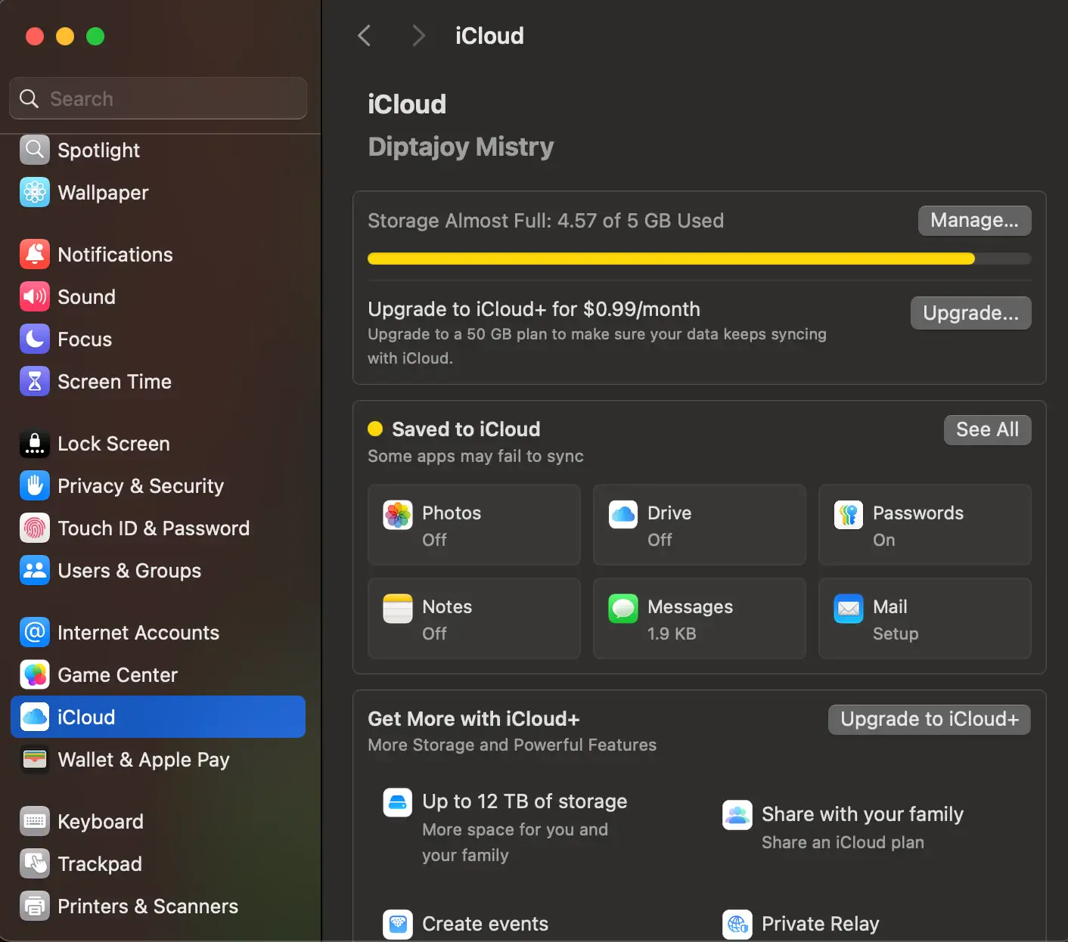Click the Touch ID fingerprint icon
The width and height of the screenshot is (1068, 942).
click(x=35, y=528)
